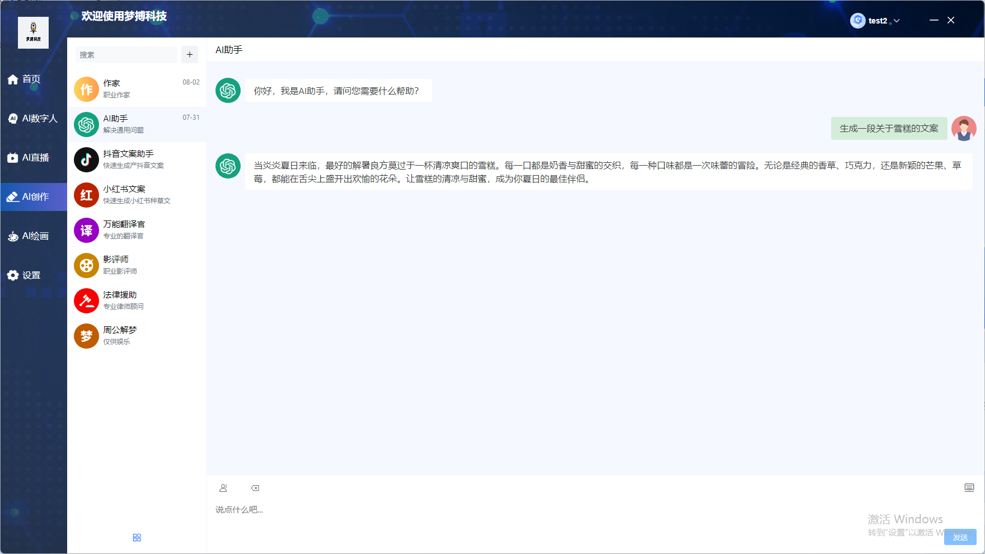Click the clear conversation eraser icon
Image resolution: width=985 pixels, height=554 pixels.
(255, 488)
